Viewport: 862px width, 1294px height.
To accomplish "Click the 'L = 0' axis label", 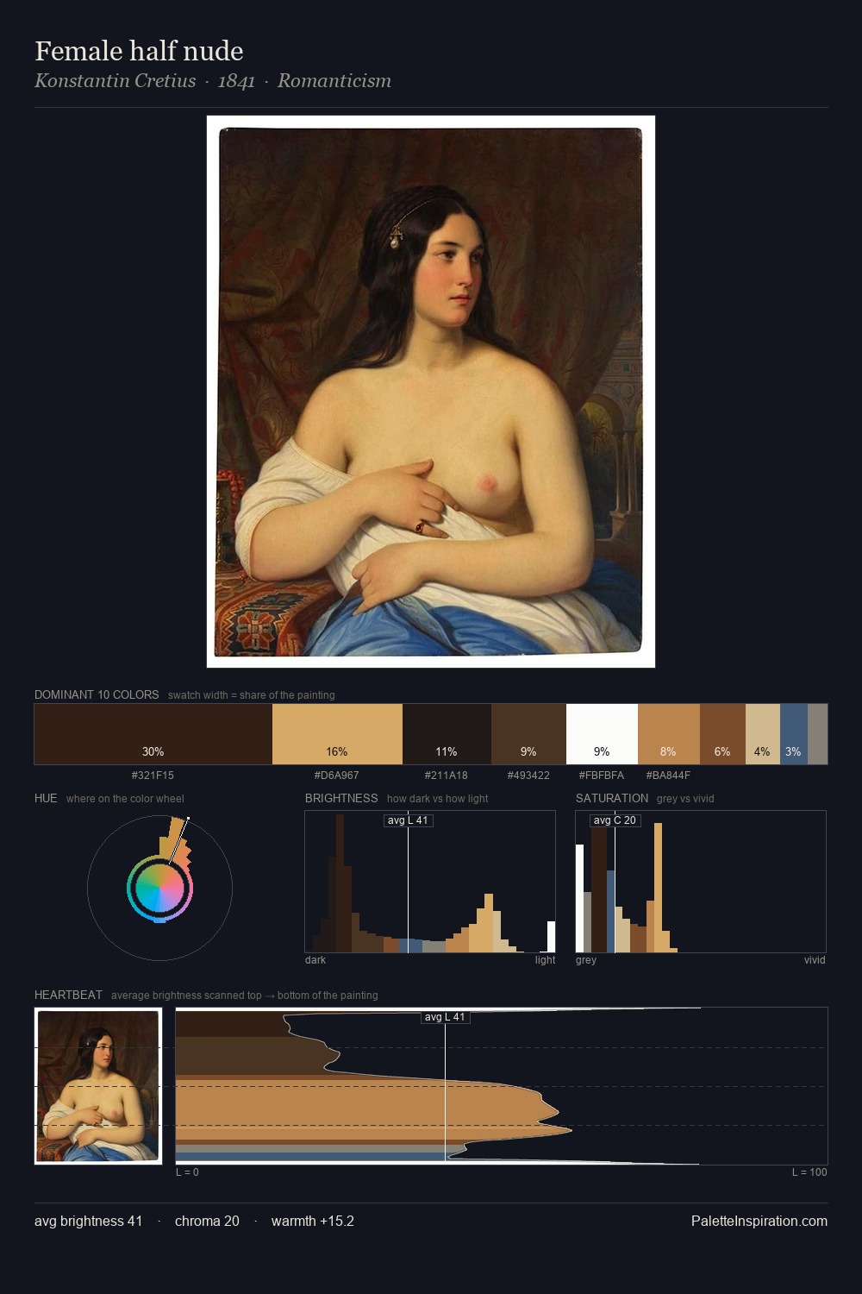I will 187,1172.
